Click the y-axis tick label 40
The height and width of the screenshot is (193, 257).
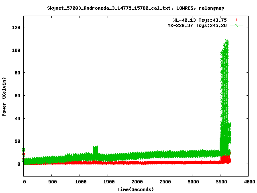(17, 118)
